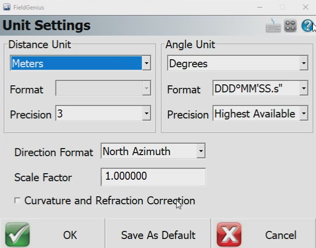Click the FieldGenius title bar app icon
The image size is (316, 248).
point(7,7)
